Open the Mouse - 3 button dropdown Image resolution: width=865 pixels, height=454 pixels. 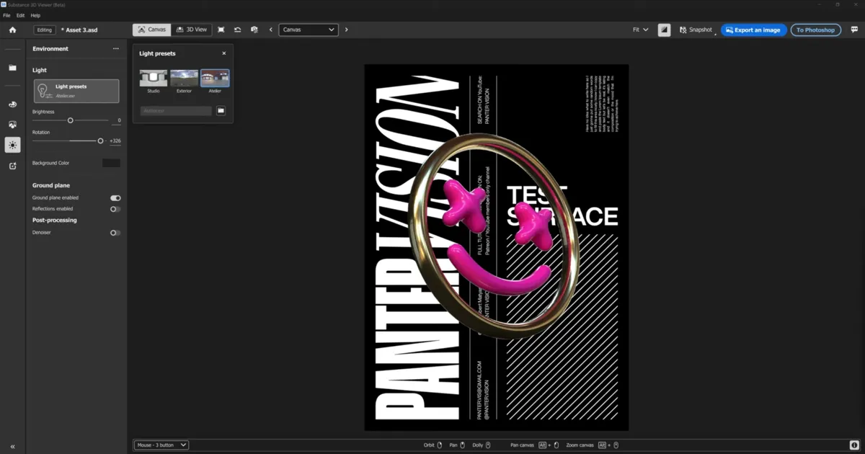point(160,445)
